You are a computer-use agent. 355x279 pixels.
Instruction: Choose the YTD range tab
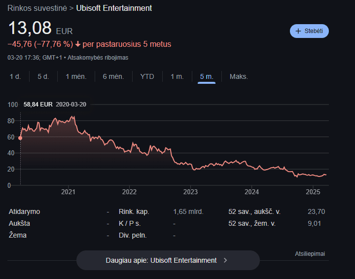(147, 76)
